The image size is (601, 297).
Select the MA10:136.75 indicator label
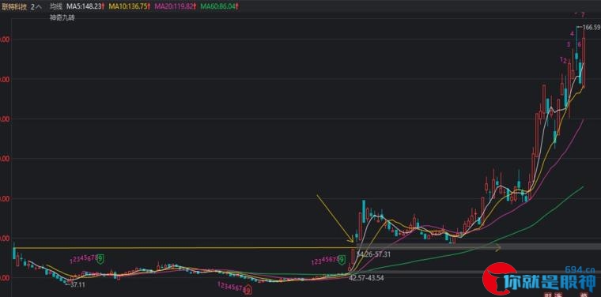tap(129, 7)
